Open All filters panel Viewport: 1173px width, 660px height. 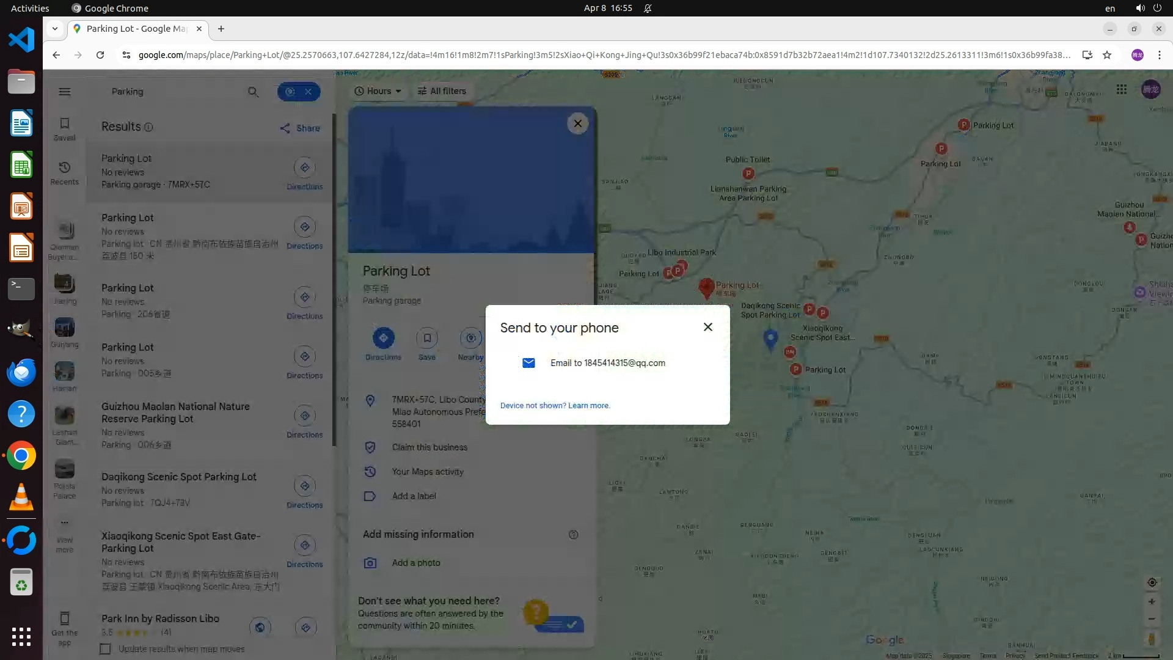click(x=442, y=91)
